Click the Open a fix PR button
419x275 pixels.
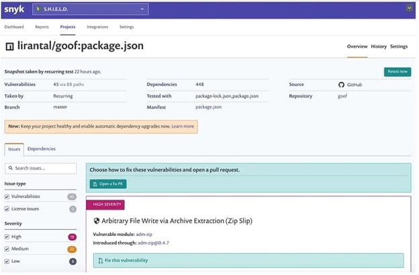click(108, 184)
